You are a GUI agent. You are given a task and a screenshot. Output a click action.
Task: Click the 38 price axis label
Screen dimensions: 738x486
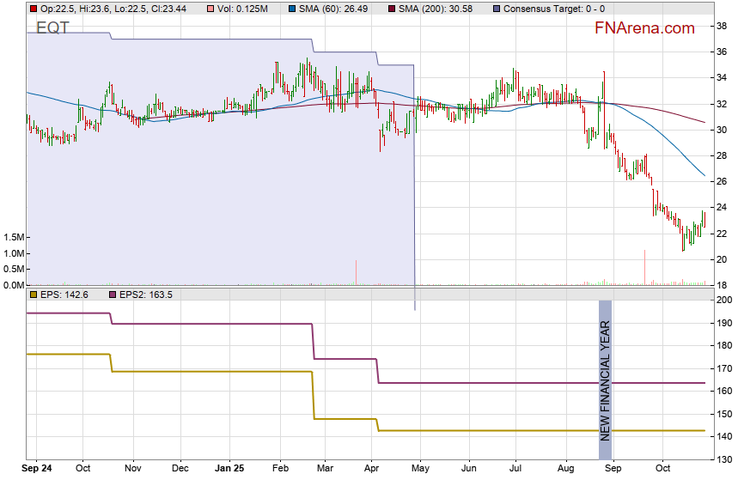tap(721, 27)
